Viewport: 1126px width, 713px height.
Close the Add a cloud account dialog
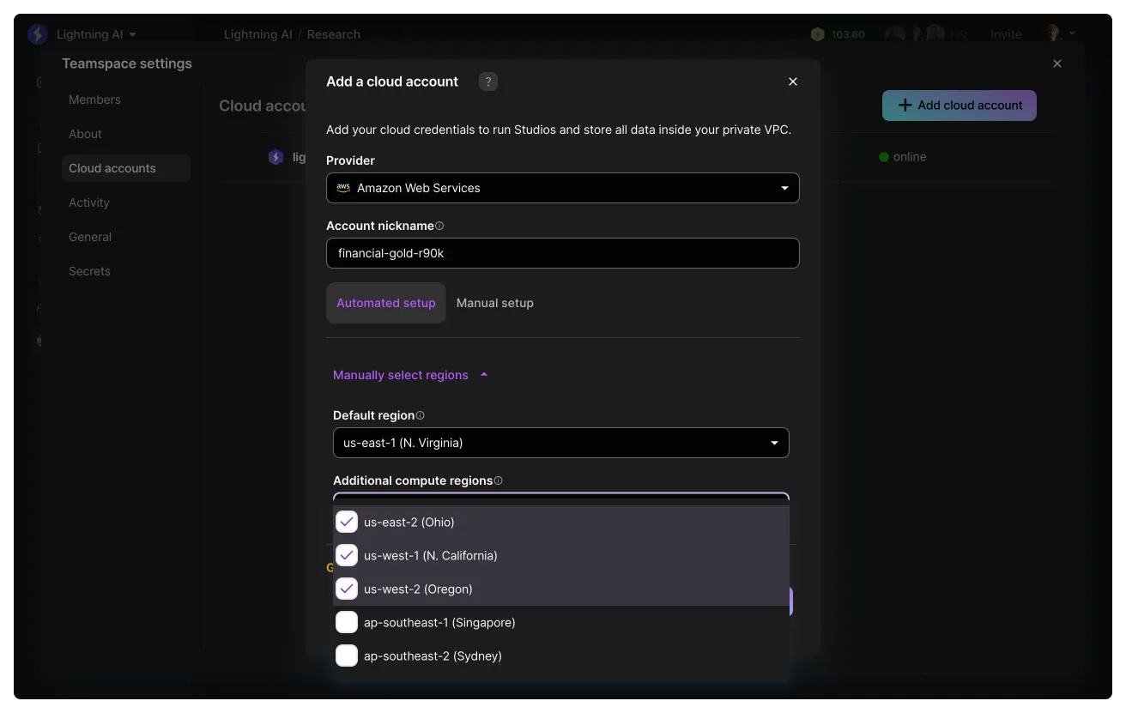[793, 82]
